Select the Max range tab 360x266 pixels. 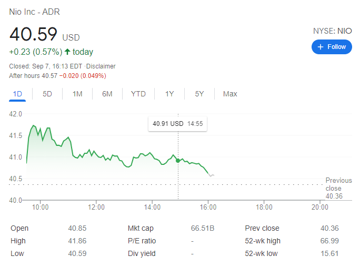click(230, 94)
